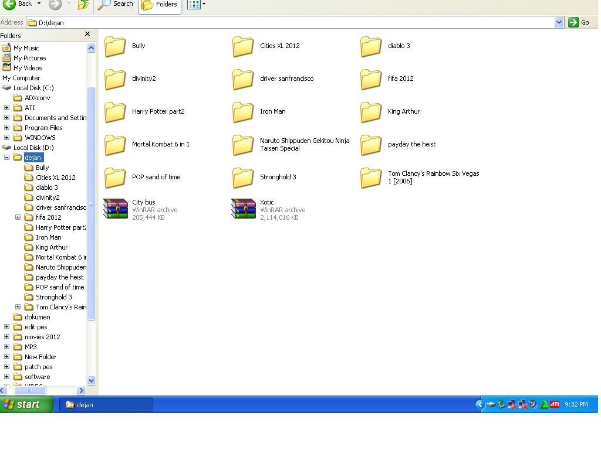Select the driver sanfrancisco folder in the file list

pyautogui.click(x=273, y=79)
